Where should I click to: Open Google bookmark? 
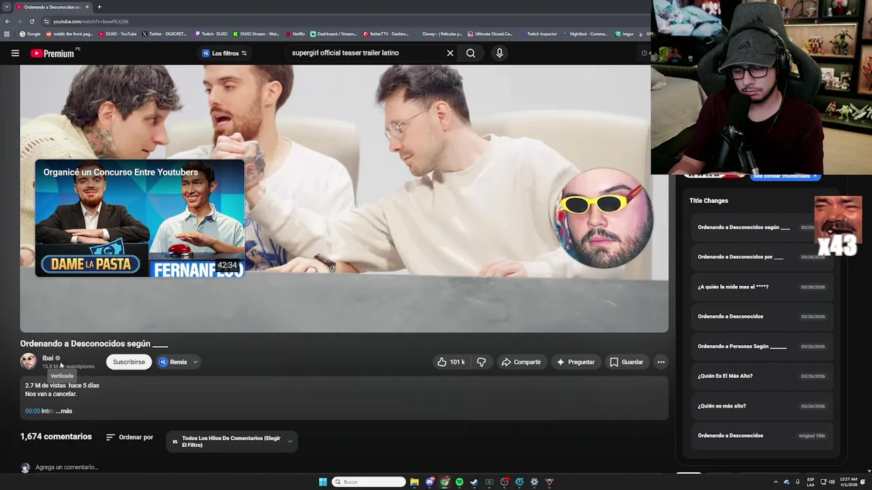[x=30, y=34]
